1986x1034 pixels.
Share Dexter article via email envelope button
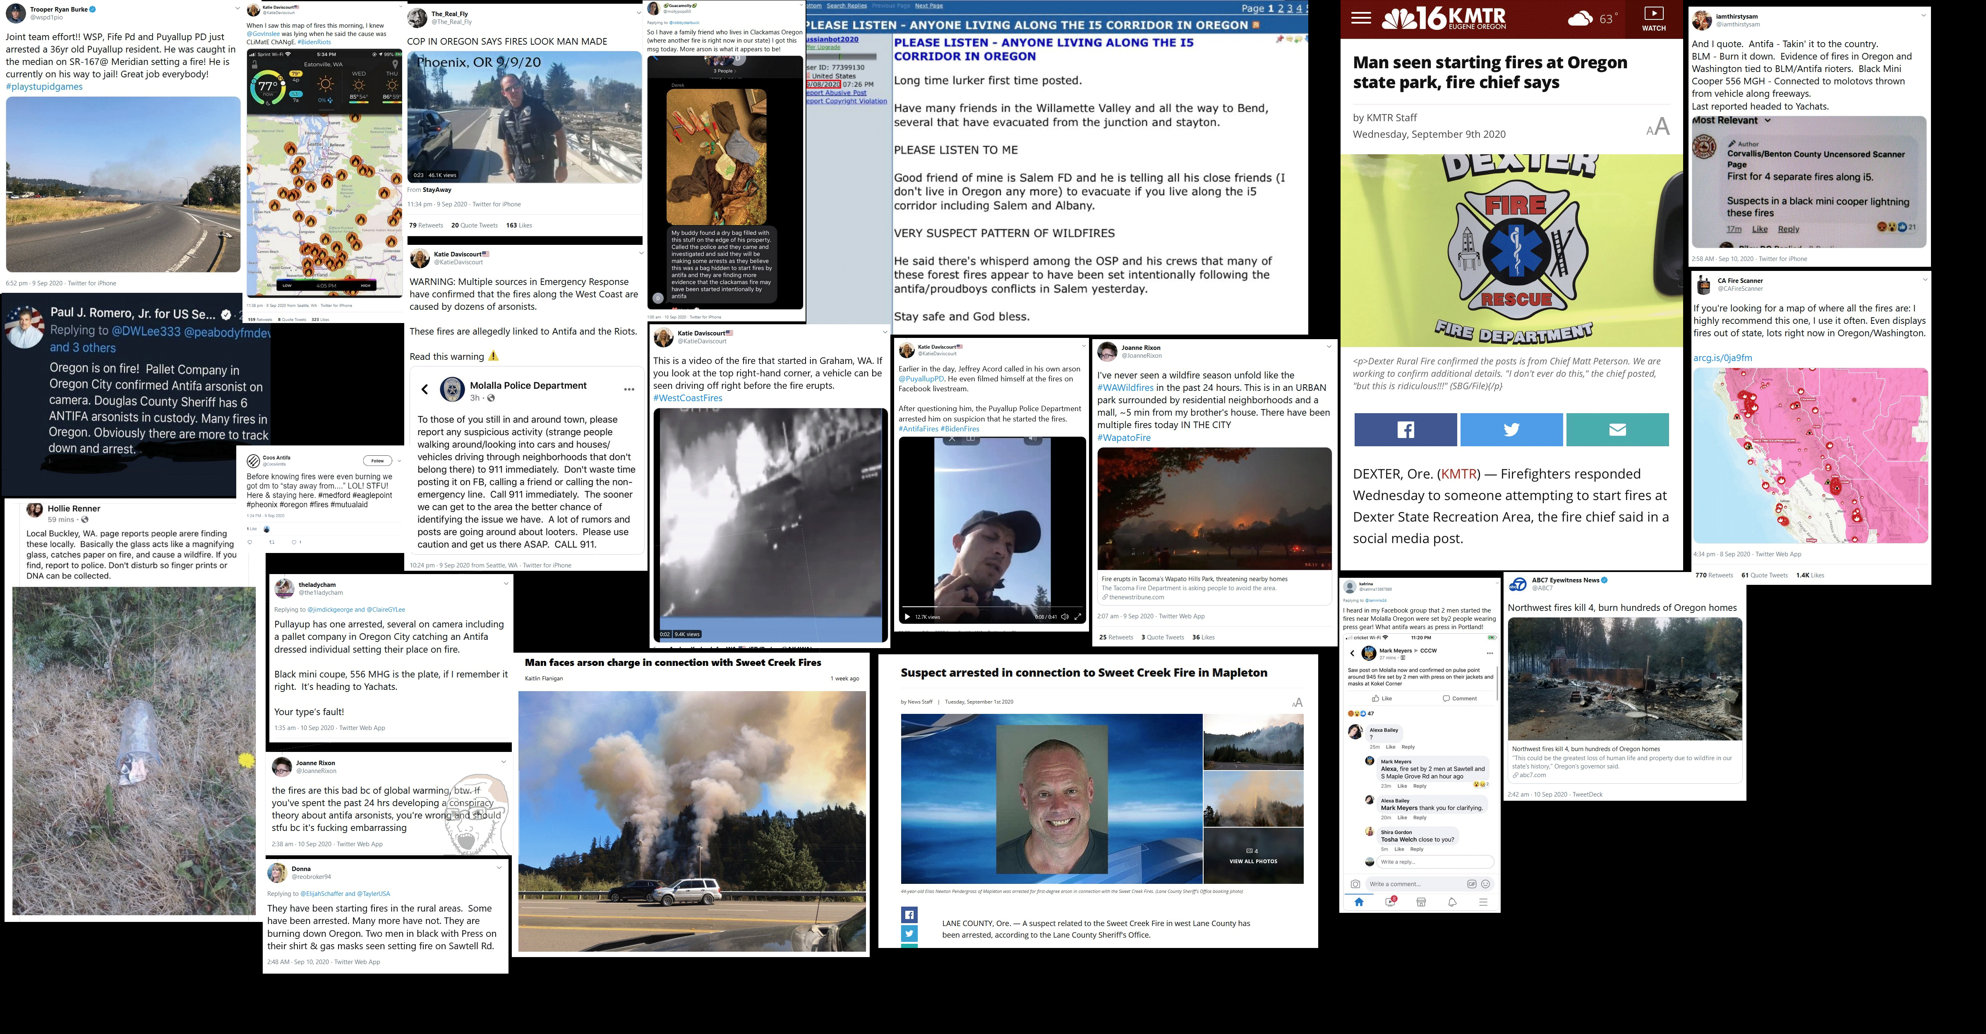click(x=1617, y=430)
